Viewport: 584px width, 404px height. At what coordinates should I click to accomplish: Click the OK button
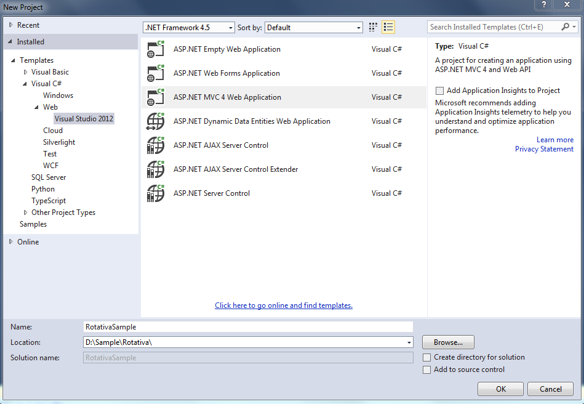click(500, 389)
